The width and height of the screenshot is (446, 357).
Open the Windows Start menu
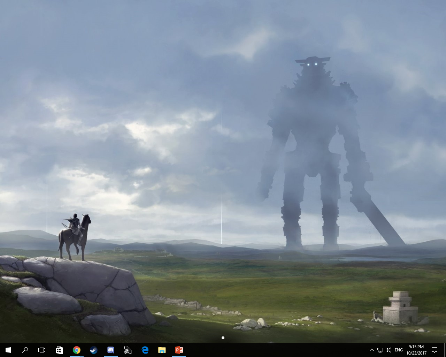(x=8, y=350)
